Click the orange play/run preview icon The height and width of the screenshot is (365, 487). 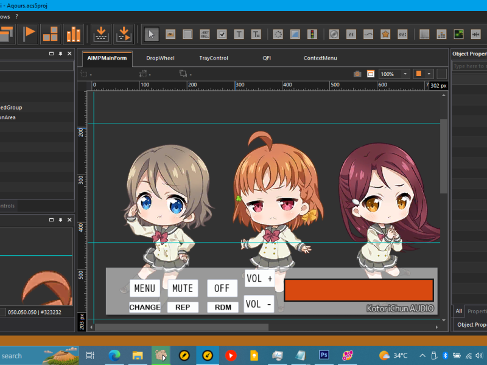pyautogui.click(x=28, y=33)
